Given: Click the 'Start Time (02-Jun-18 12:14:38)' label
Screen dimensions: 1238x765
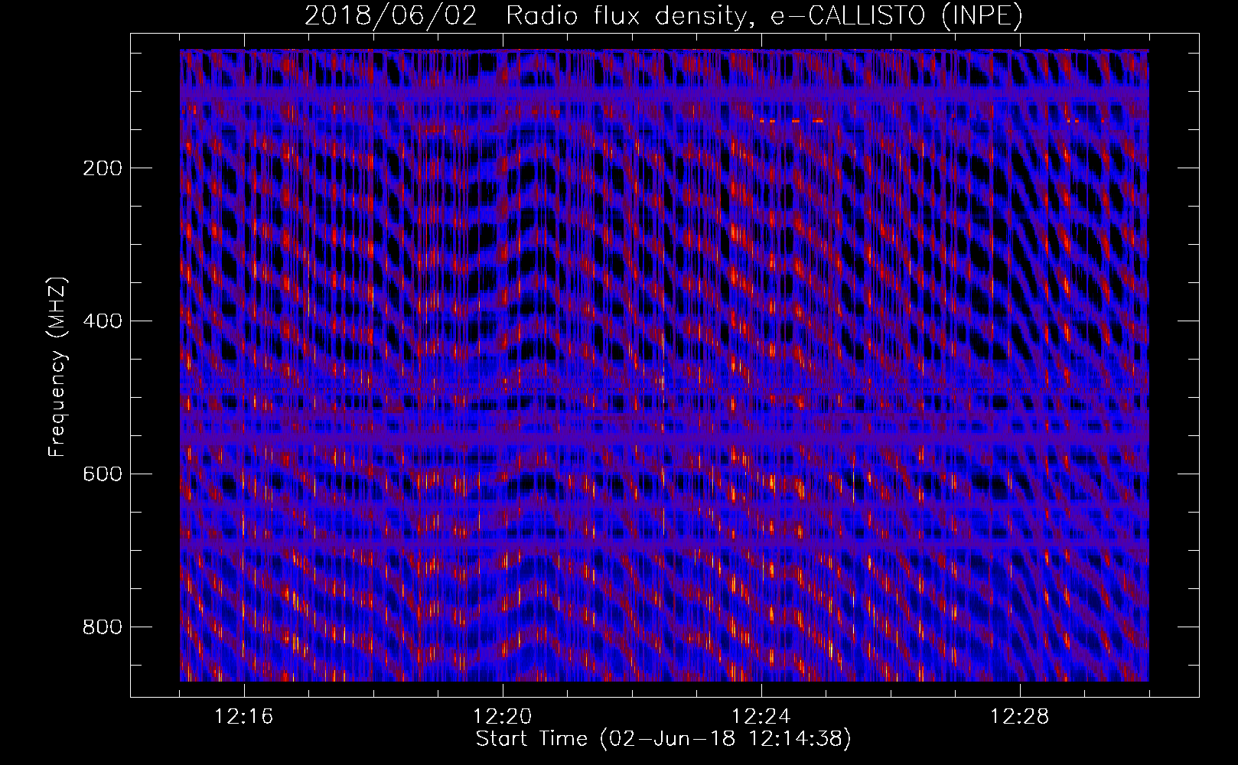Looking at the screenshot, I should (663, 739).
